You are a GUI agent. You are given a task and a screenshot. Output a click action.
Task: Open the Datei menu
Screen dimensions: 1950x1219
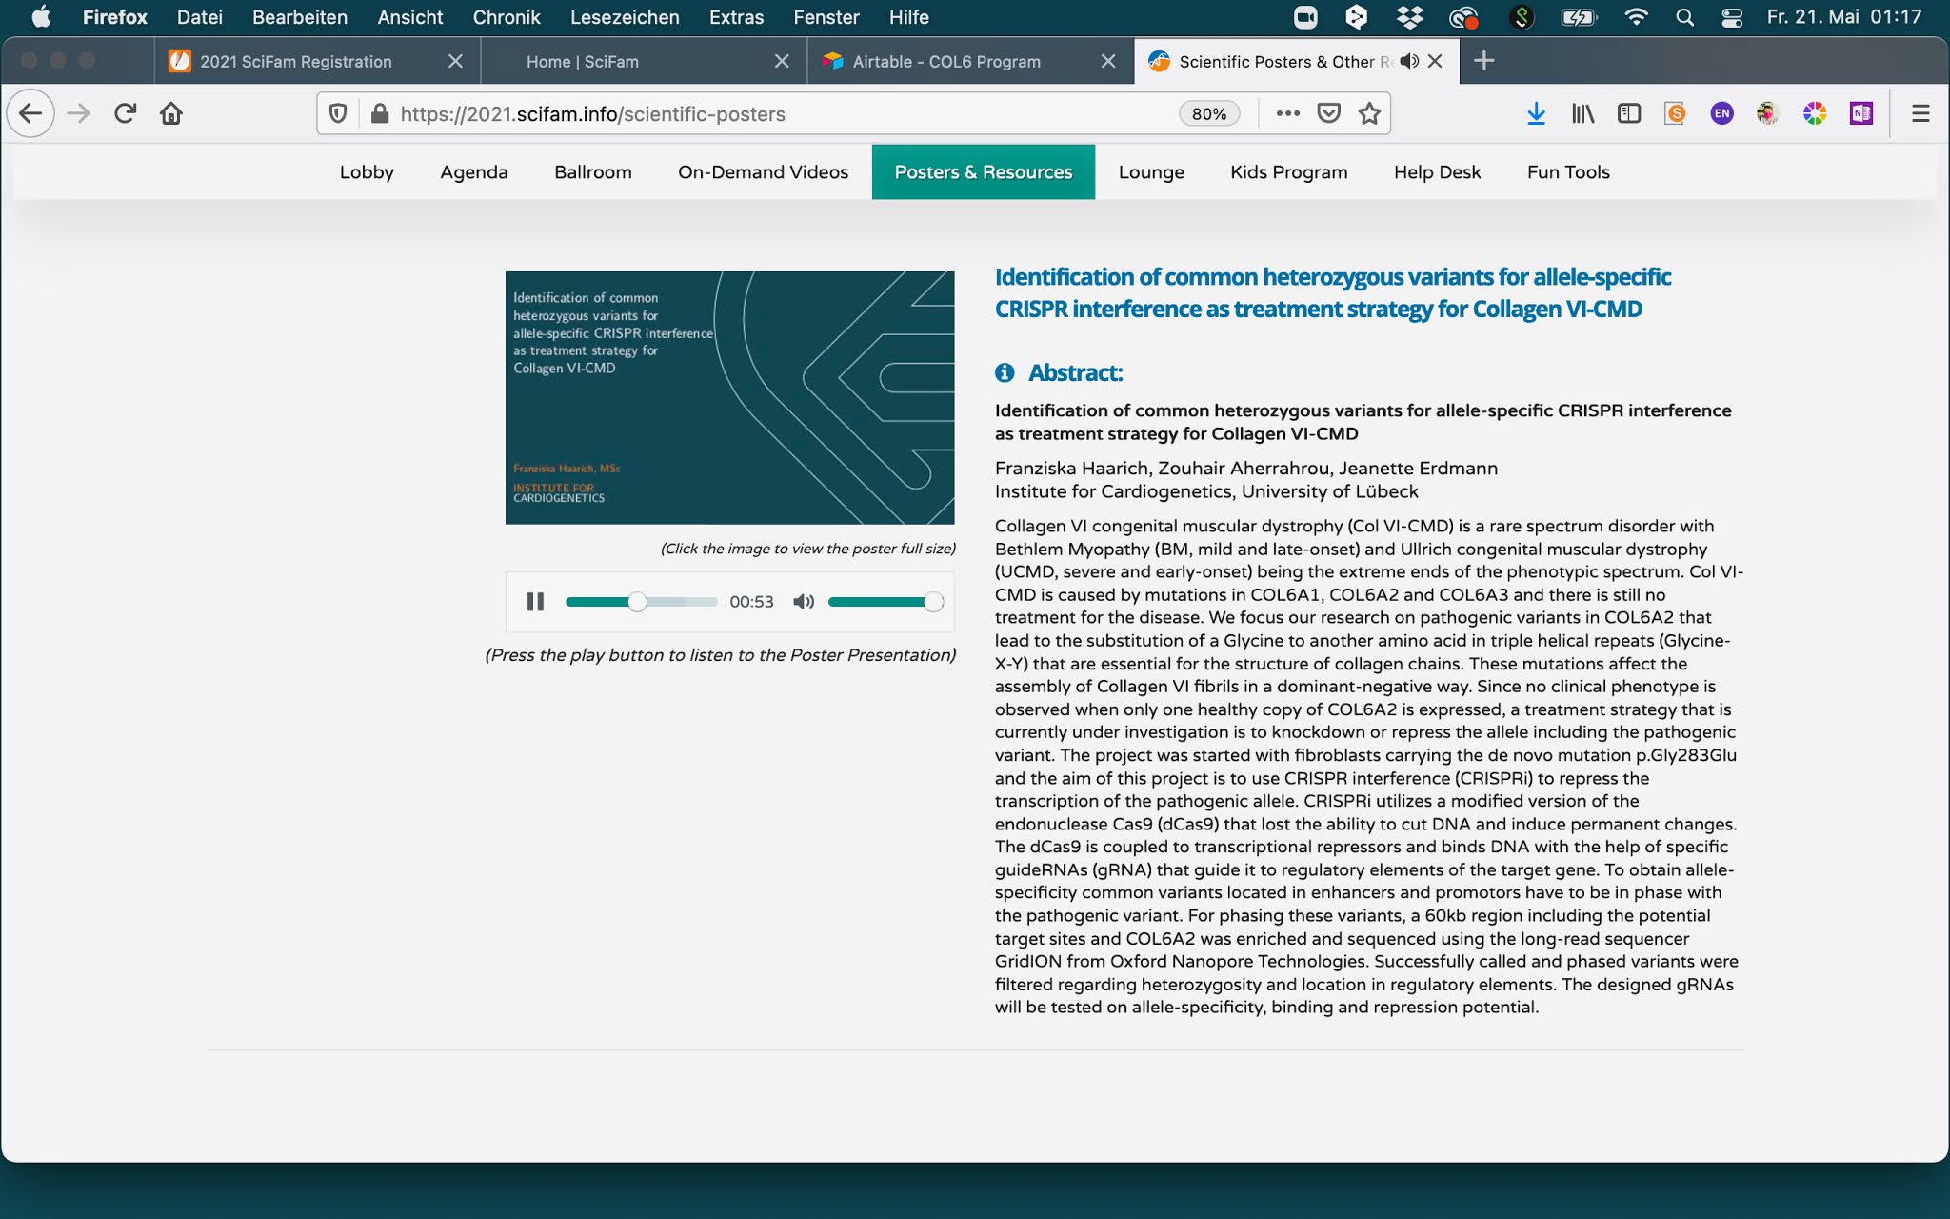click(200, 17)
